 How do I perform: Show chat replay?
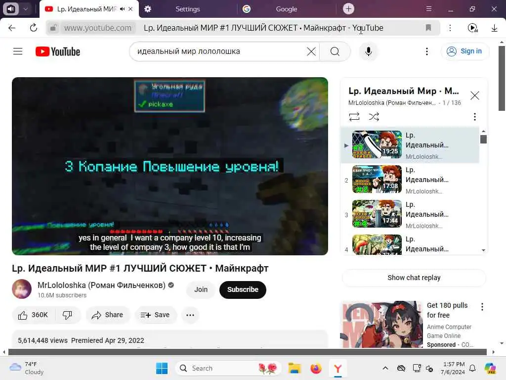pyautogui.click(x=414, y=278)
